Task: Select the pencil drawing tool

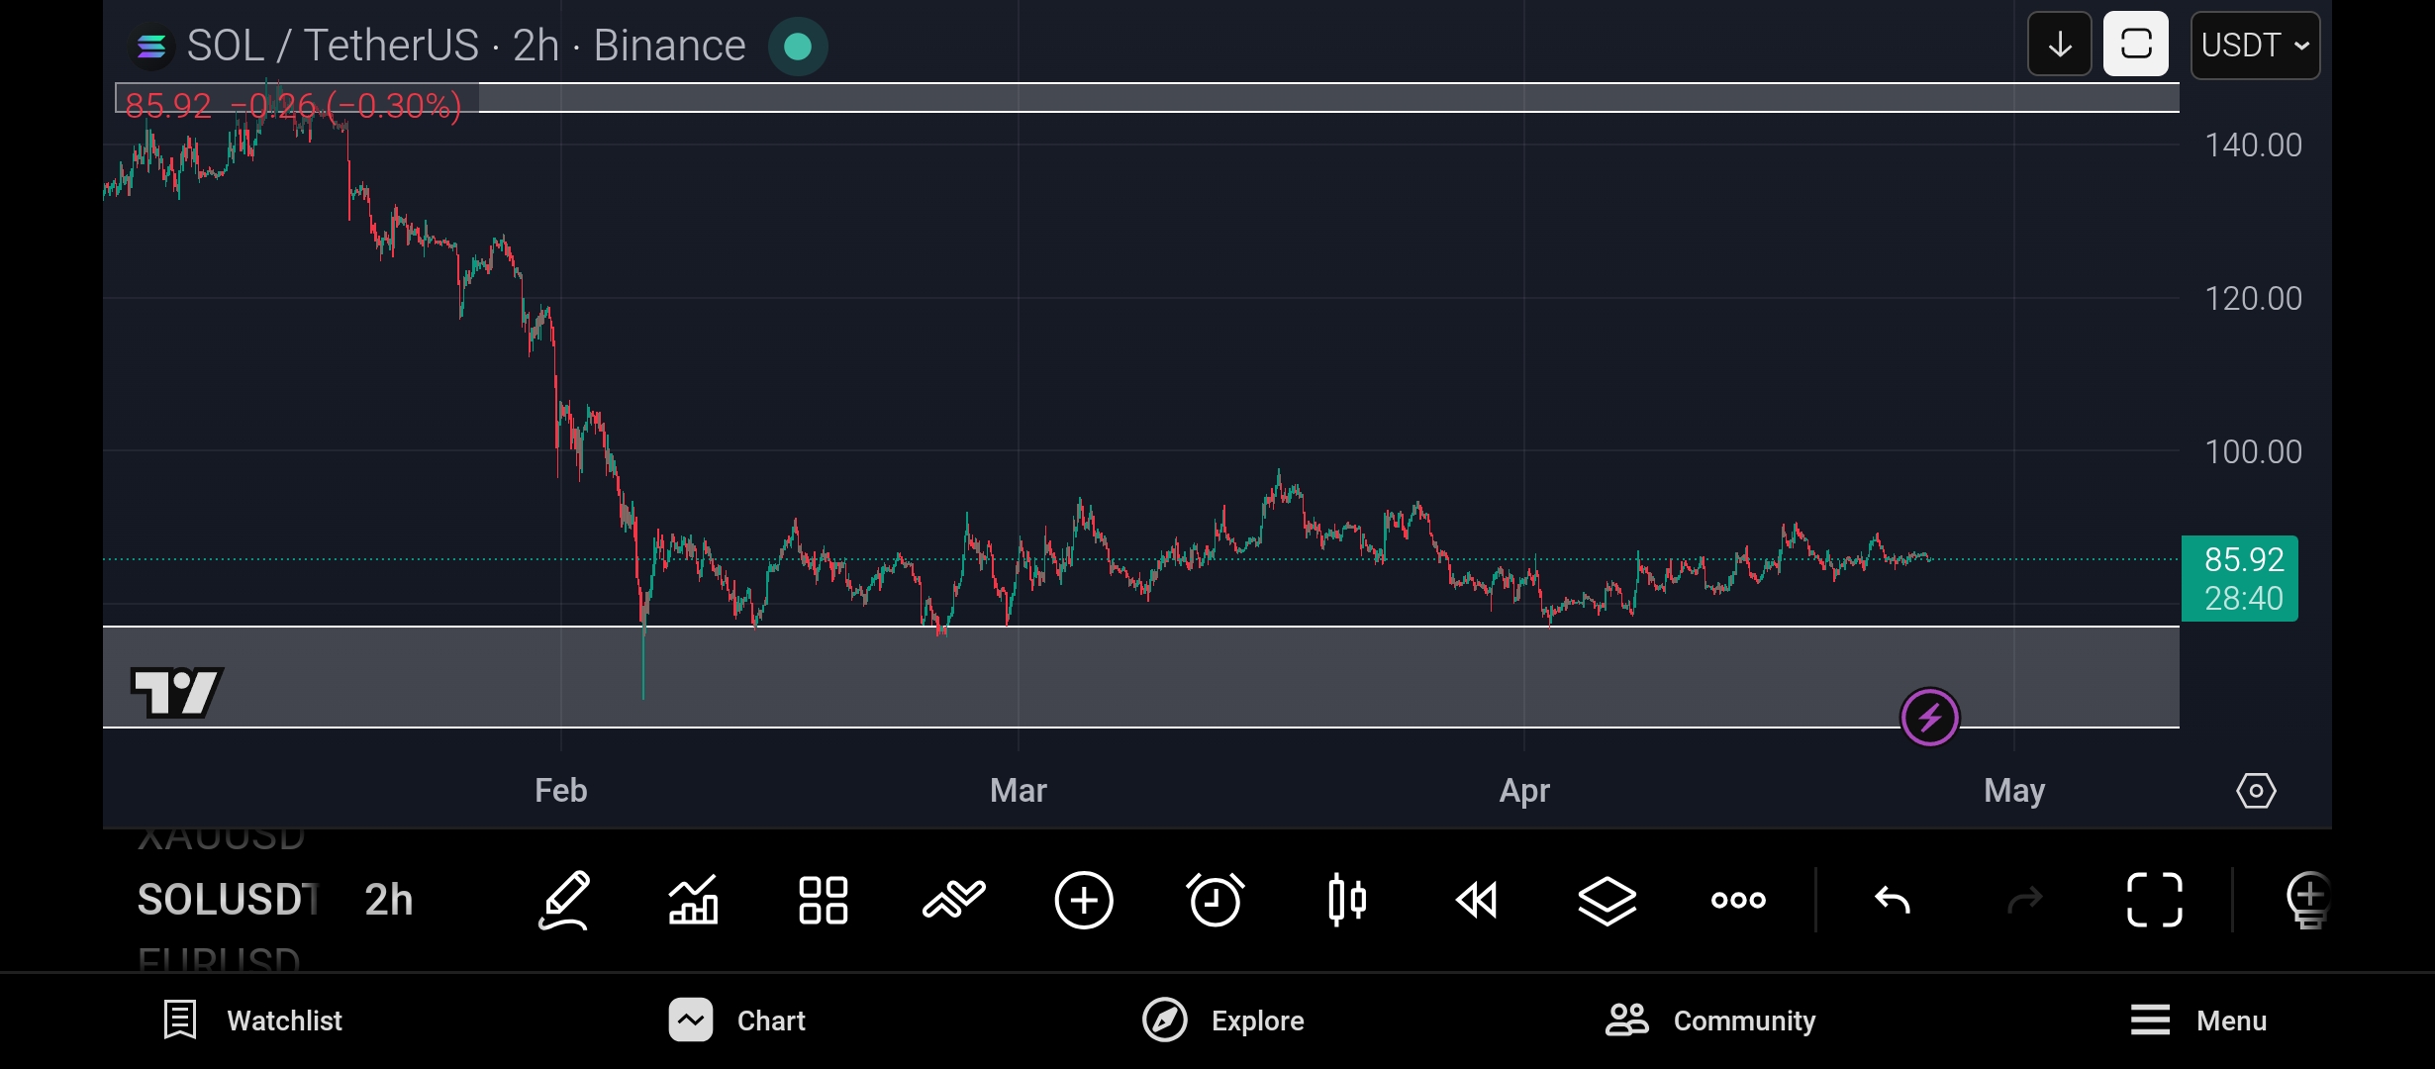Action: point(564,900)
